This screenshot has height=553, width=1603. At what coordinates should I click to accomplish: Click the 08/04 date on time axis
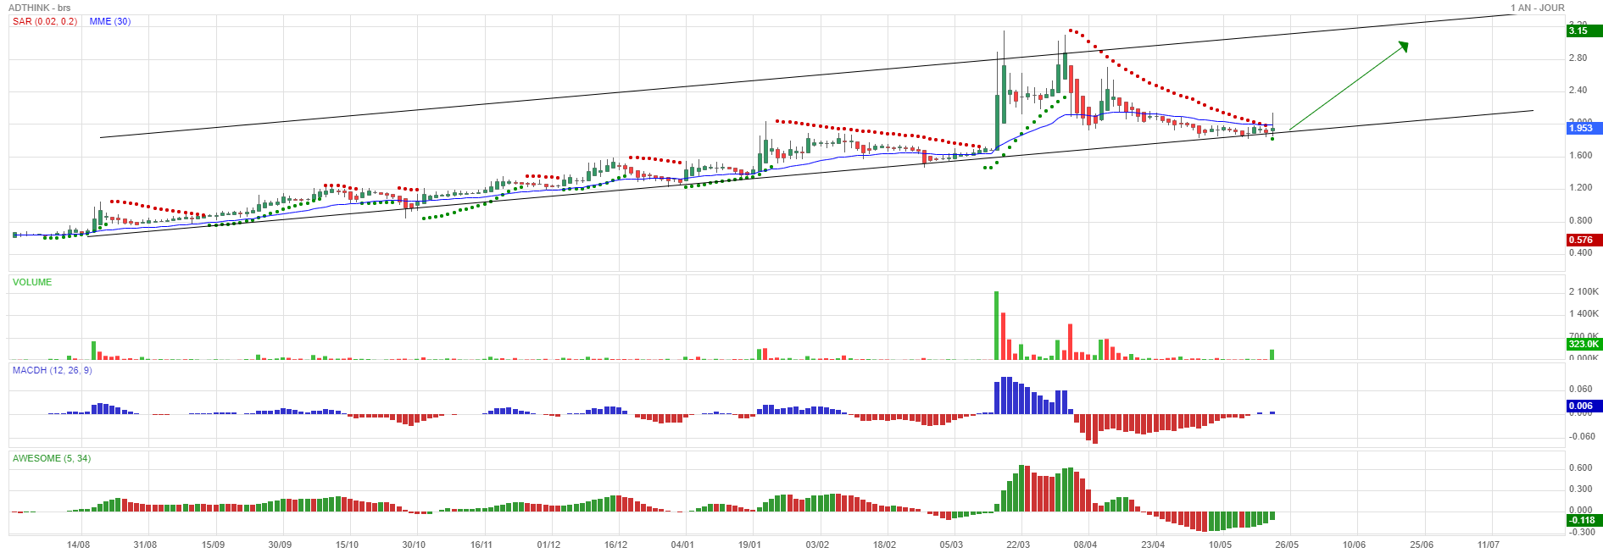1085,545
